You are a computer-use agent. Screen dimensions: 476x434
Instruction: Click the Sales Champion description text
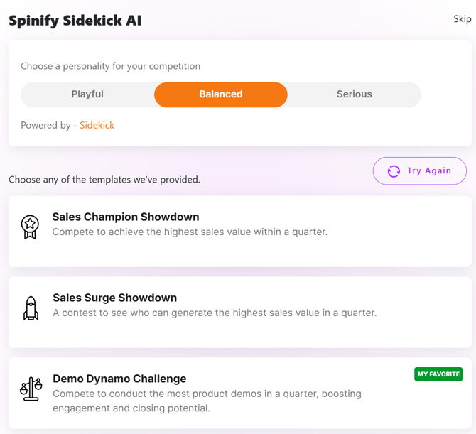coord(190,232)
